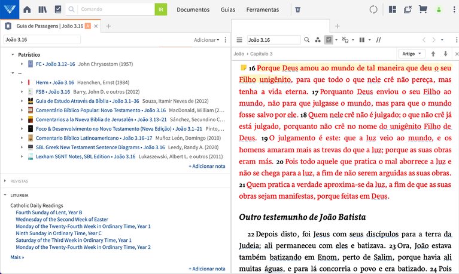
Task: Open SBL Greek New Testament Sentence Diagrams
Action: coord(101,147)
